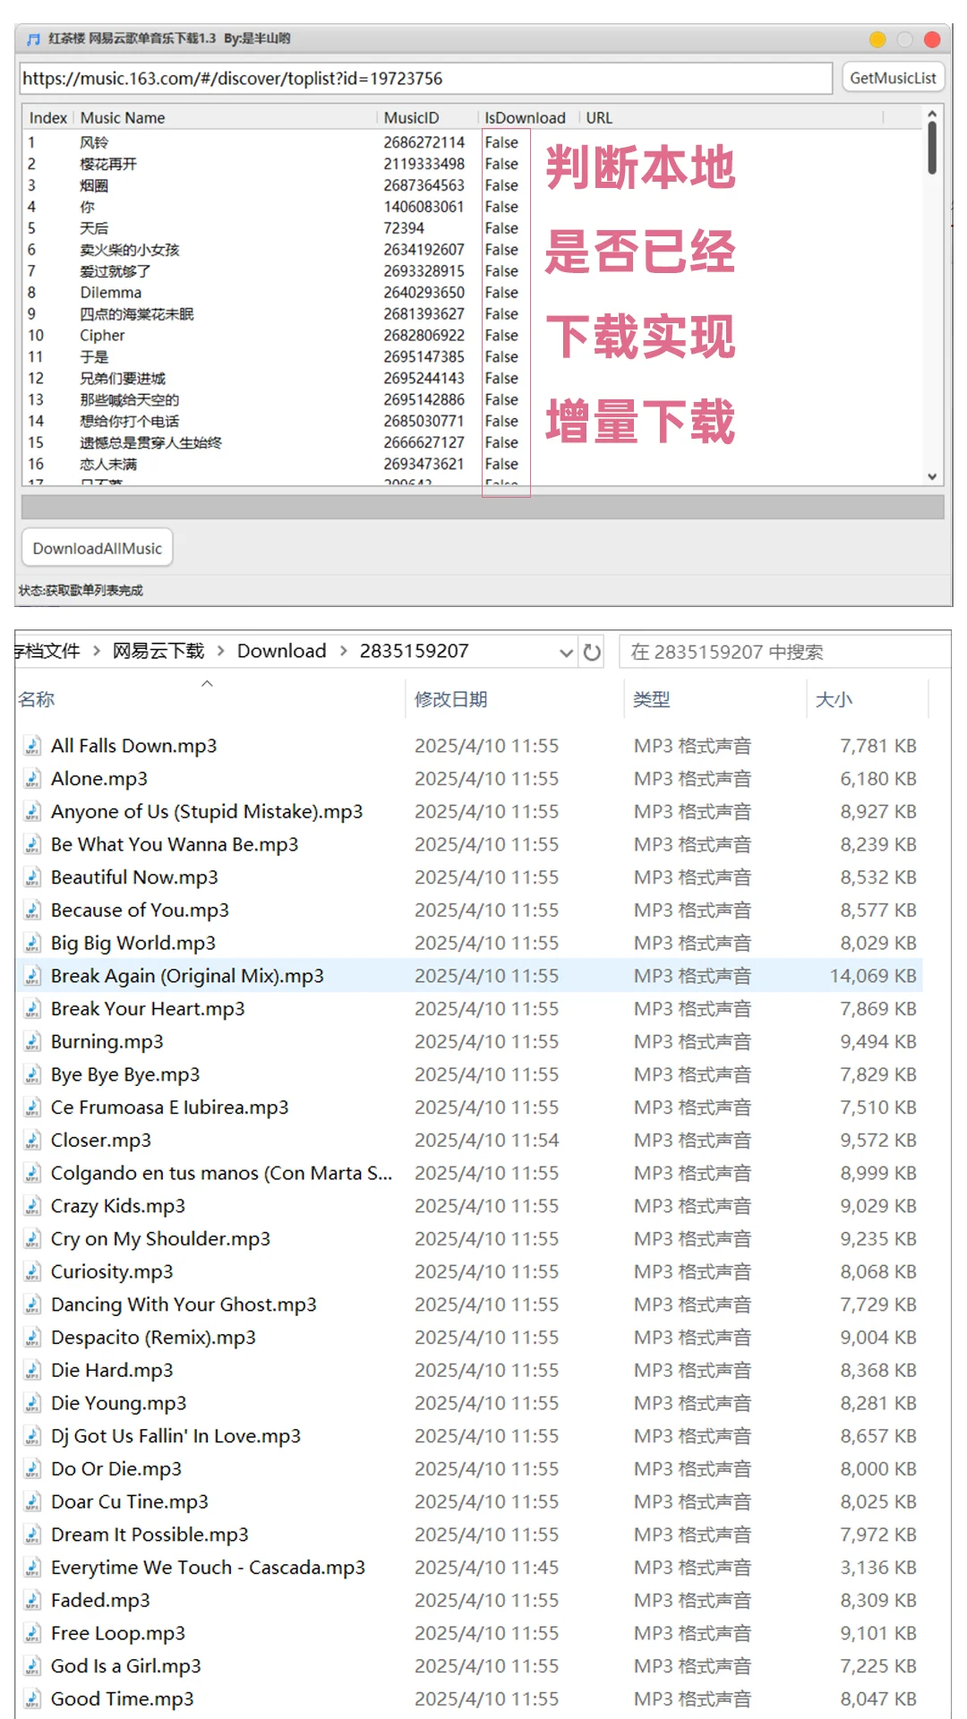Click the MP3 icon of Closer.mp3

click(32, 1141)
